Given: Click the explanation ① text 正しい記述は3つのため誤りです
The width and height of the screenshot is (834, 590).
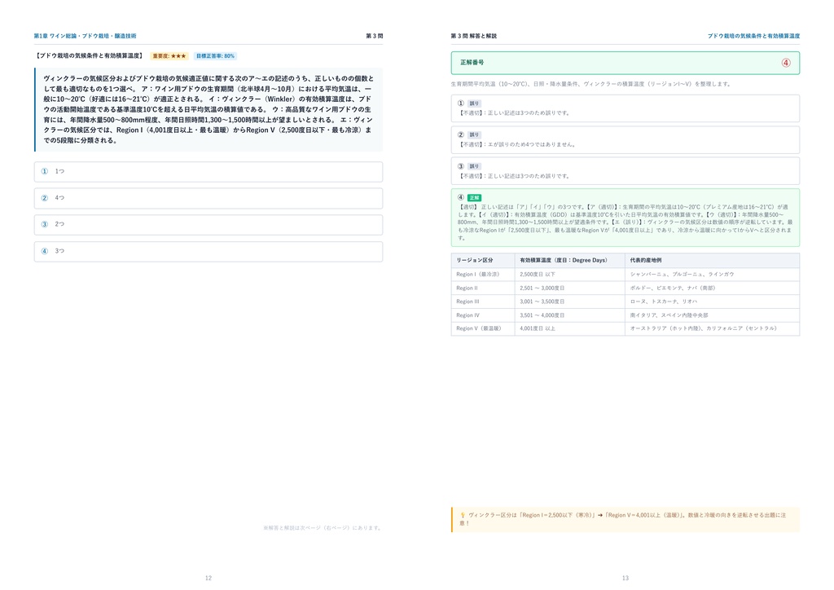Looking at the screenshot, I should coord(528,113).
